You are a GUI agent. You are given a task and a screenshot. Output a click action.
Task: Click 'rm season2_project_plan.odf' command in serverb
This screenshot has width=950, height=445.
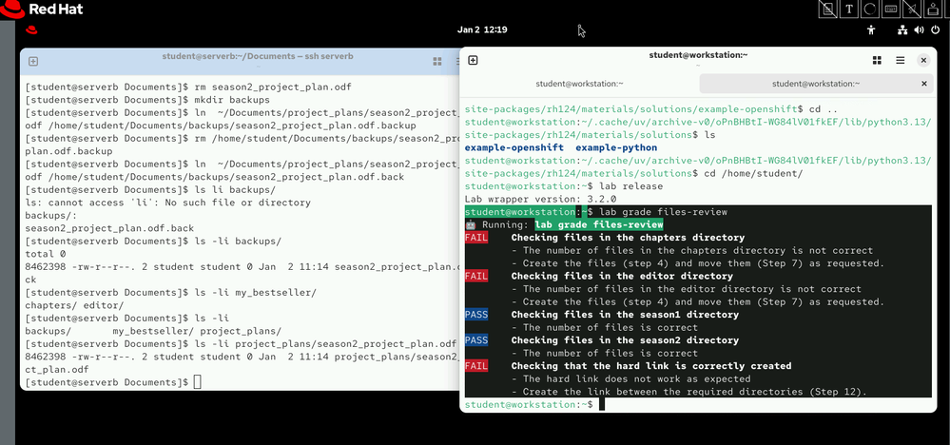tap(273, 87)
